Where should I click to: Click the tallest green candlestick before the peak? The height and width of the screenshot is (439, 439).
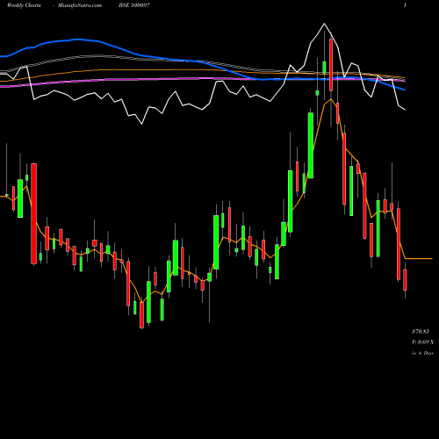(311, 145)
